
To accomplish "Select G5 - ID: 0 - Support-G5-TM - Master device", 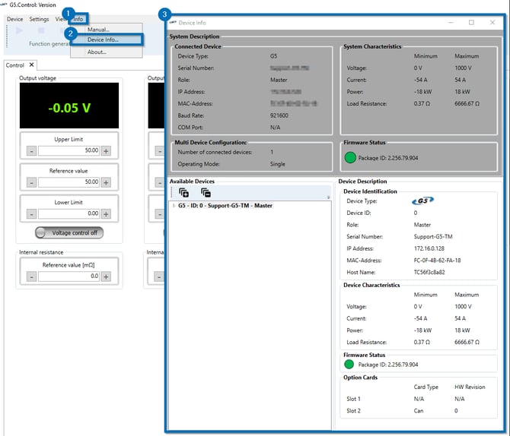I will [225, 206].
